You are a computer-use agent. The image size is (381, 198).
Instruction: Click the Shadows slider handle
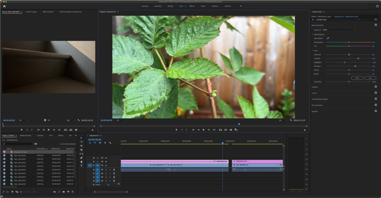point(355,66)
